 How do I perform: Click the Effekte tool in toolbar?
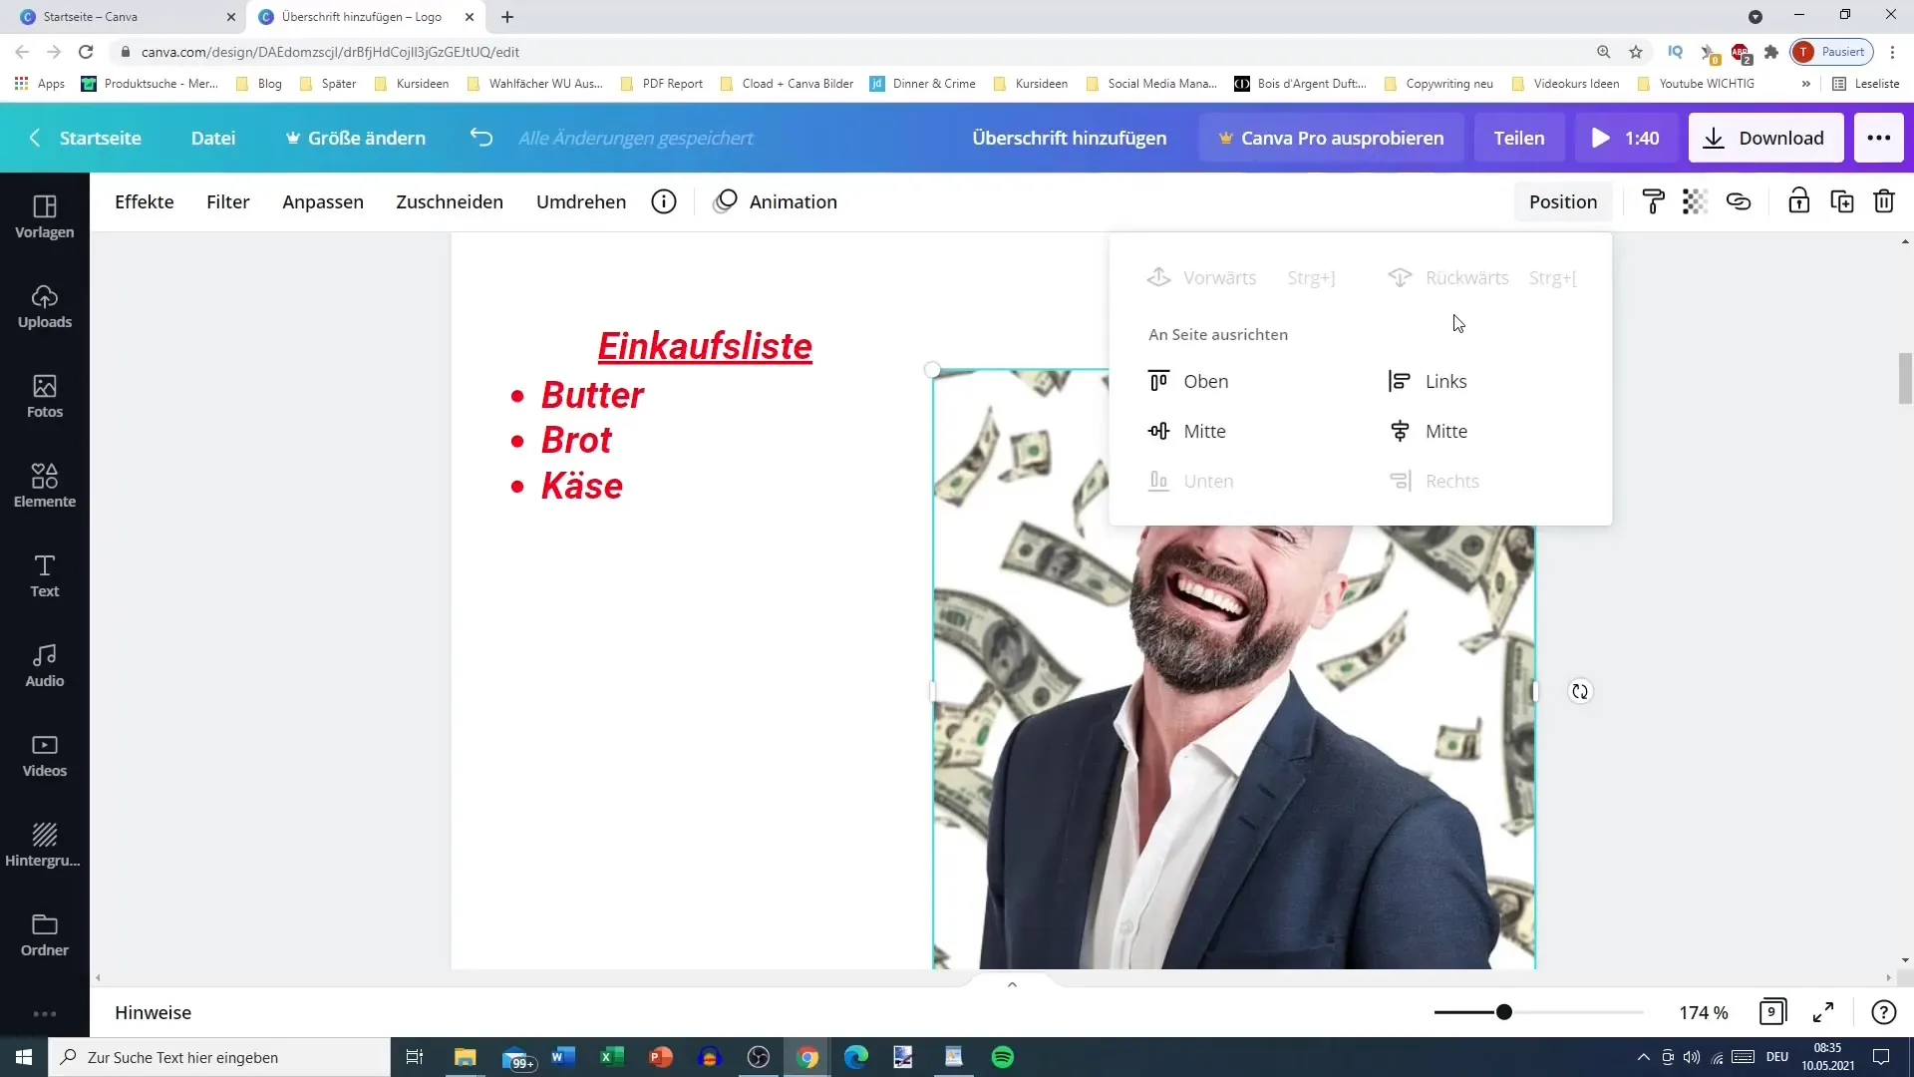pos(144,201)
